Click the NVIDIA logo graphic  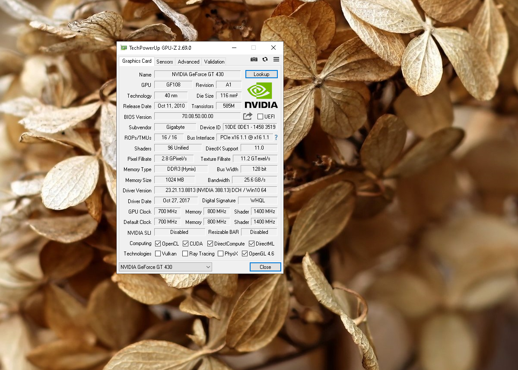(x=260, y=96)
